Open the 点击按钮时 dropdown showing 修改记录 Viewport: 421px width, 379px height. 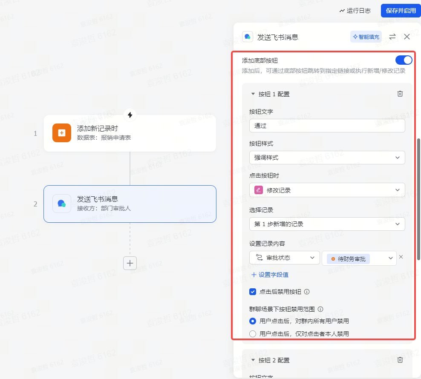[327, 190]
